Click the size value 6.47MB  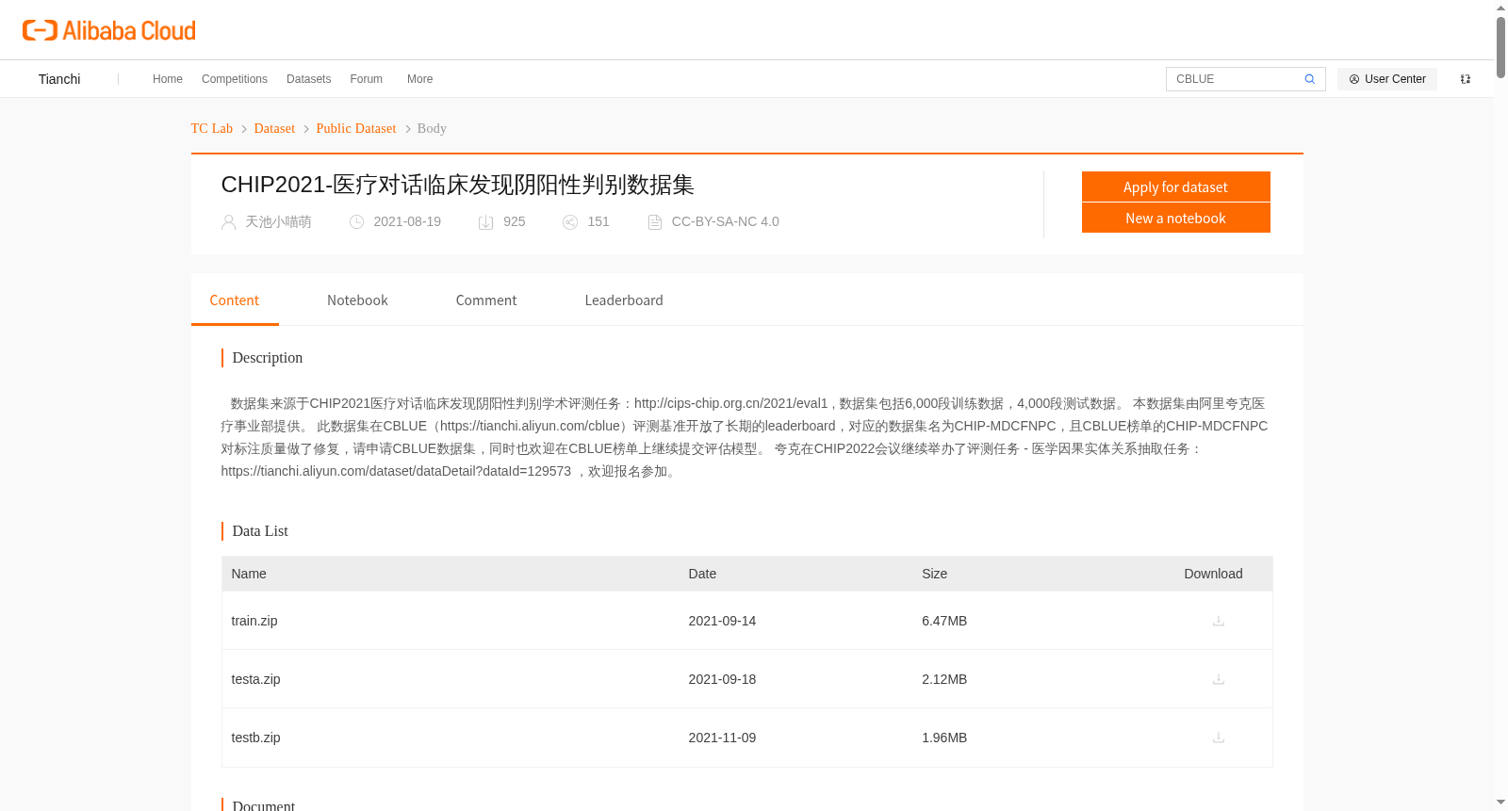(x=944, y=621)
